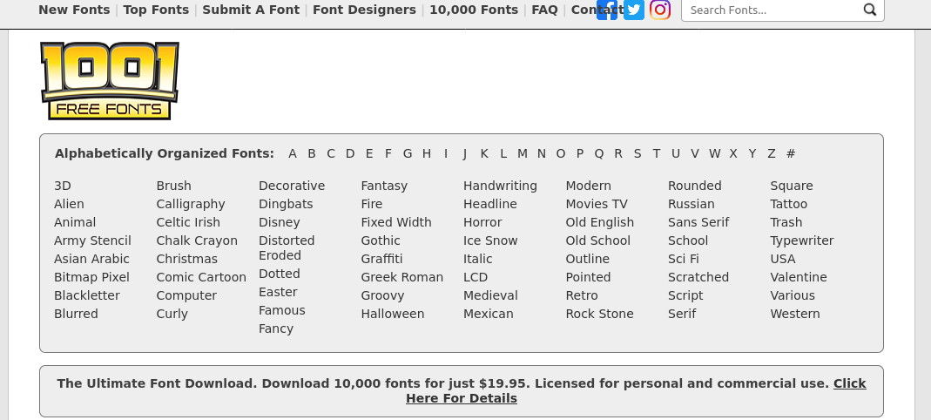Open Top Fonts in top navigation
The height and width of the screenshot is (420, 931).
(156, 10)
